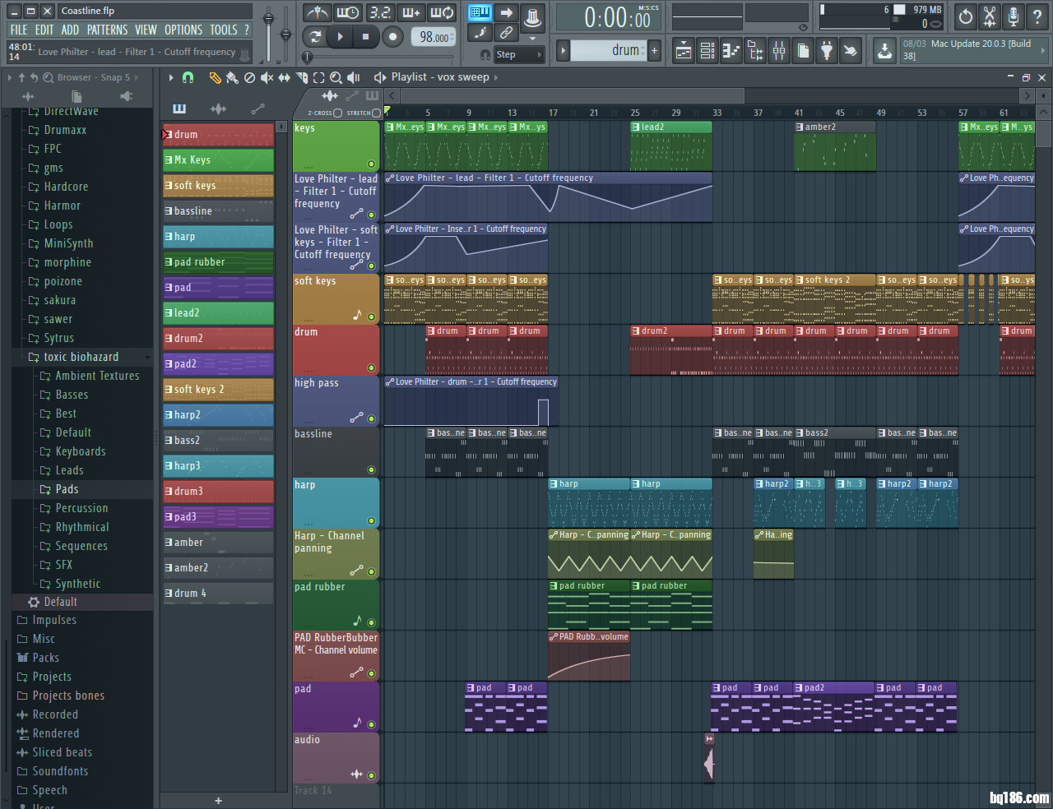Enable wait for input to start
Viewport: 1053px width, 809px height.
(348, 12)
